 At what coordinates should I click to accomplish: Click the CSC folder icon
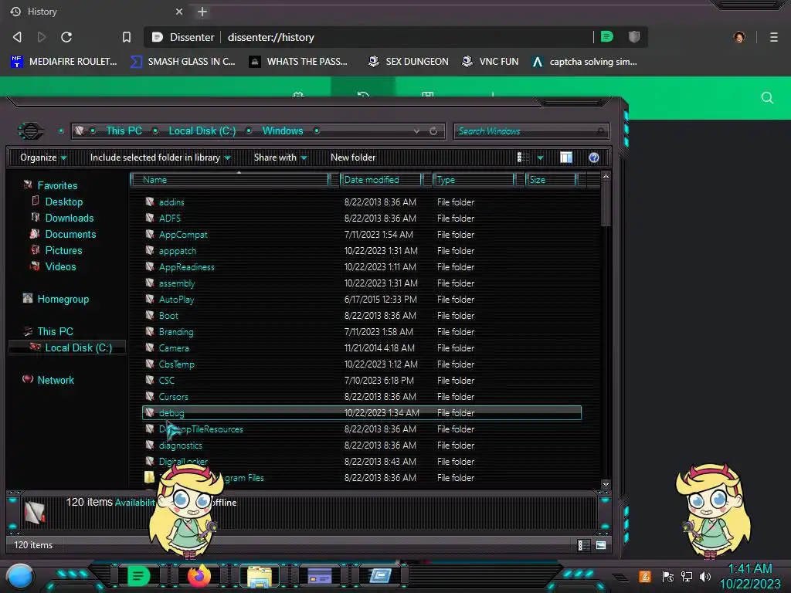(x=150, y=380)
